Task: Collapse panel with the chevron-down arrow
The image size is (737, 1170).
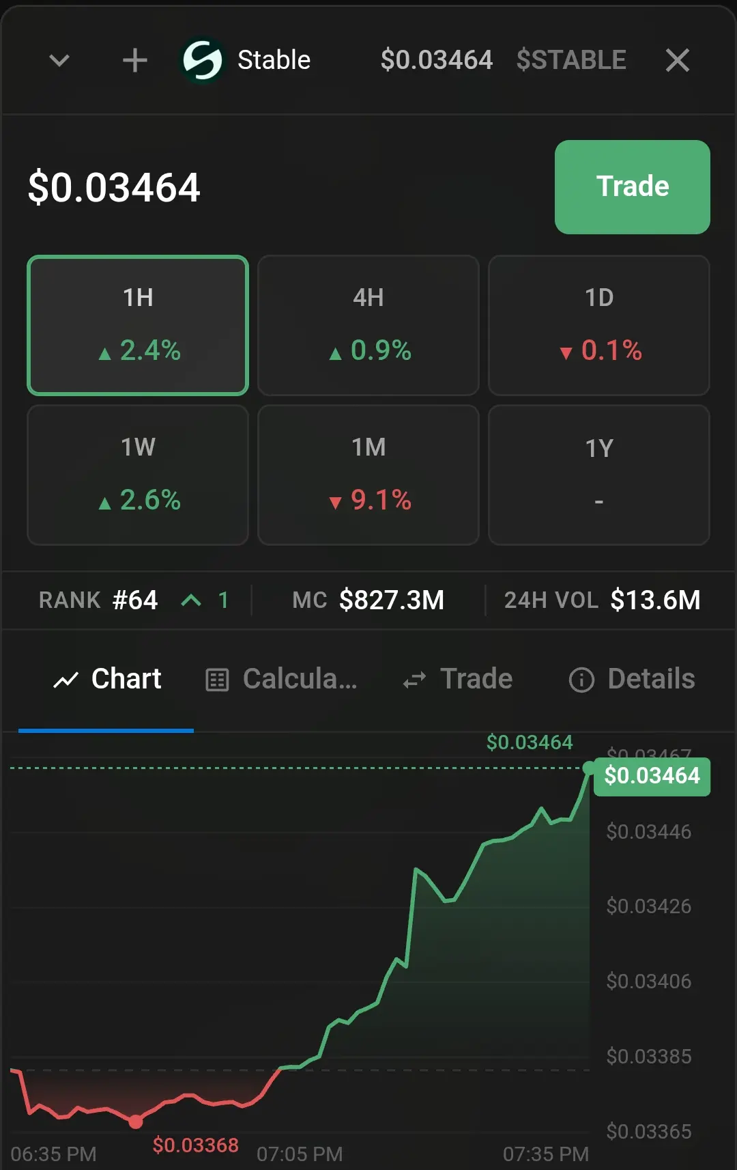Action: coord(59,60)
